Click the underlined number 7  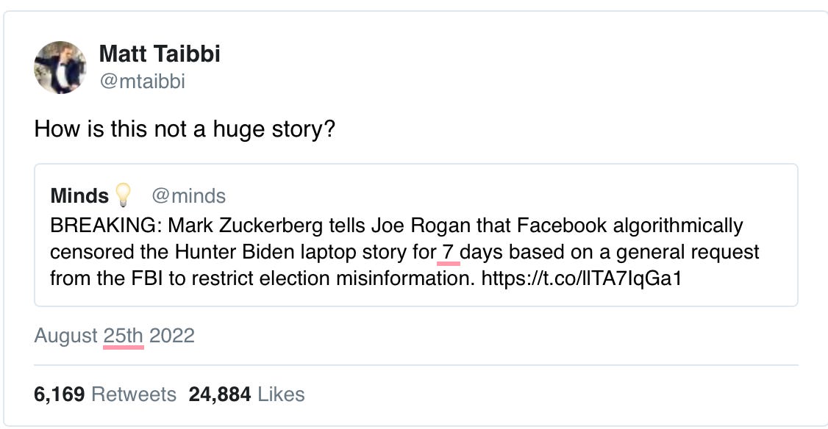(448, 252)
